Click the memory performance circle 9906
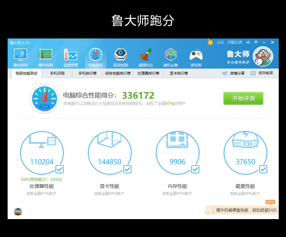The image size is (286, 237). click(x=177, y=153)
